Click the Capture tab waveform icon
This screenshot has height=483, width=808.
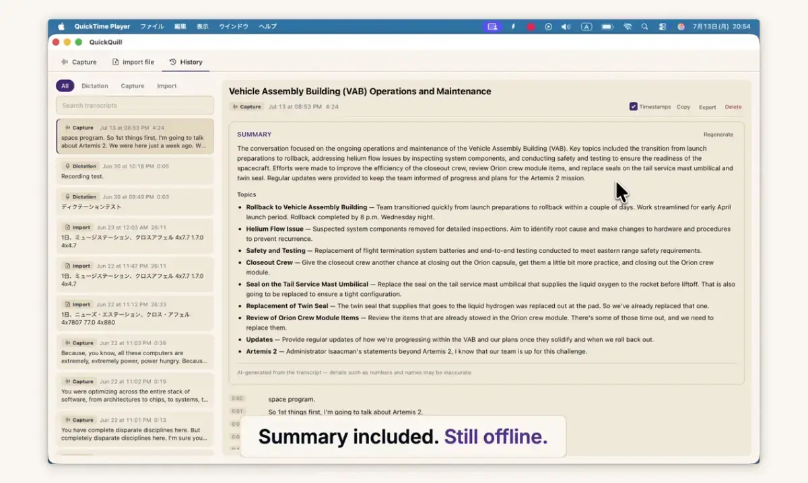(x=65, y=62)
